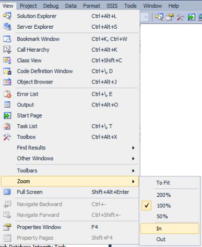Expand the Toolbars submenu
This screenshot has width=202, height=247.
point(133,171)
